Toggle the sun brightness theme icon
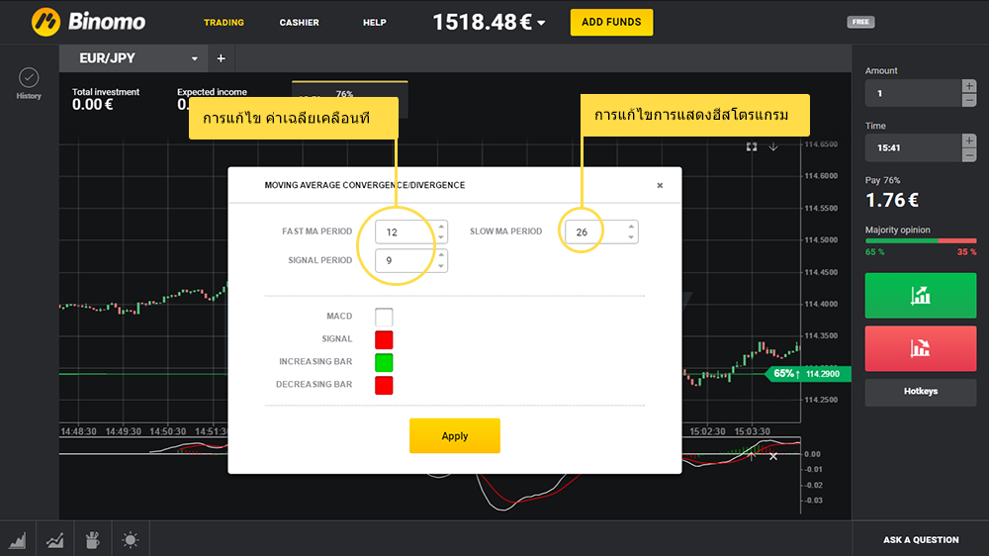Image resolution: width=989 pixels, height=556 pixels. coord(131,540)
